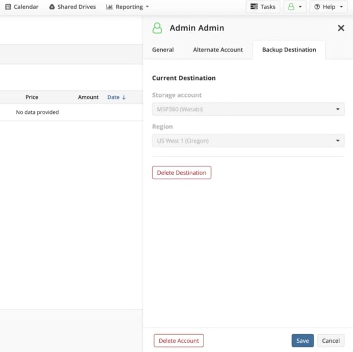The image size is (353, 352).
Task: Switch to the General tab
Action: pyautogui.click(x=163, y=50)
